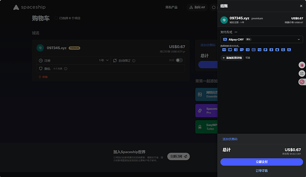Click 添加优惠码 link in checkout panel
This screenshot has height=177, width=306.
tap(230, 139)
